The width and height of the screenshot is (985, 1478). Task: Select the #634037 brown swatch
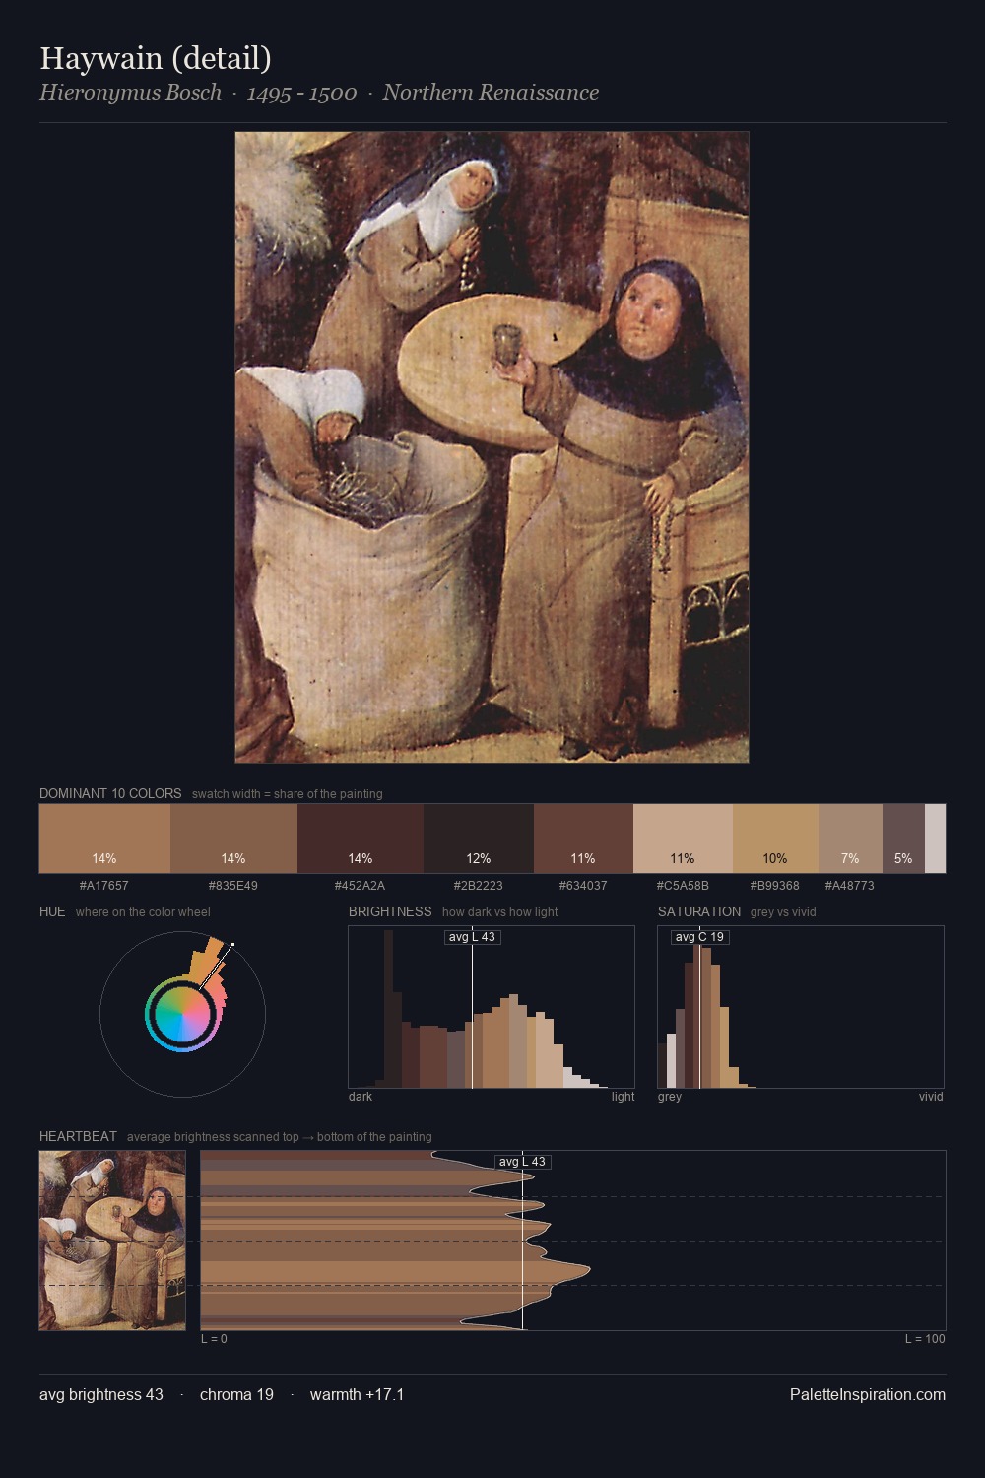[x=583, y=839]
